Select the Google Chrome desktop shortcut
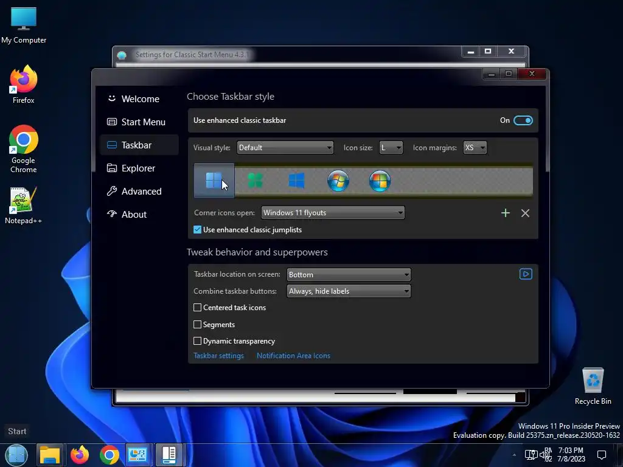 (24, 148)
